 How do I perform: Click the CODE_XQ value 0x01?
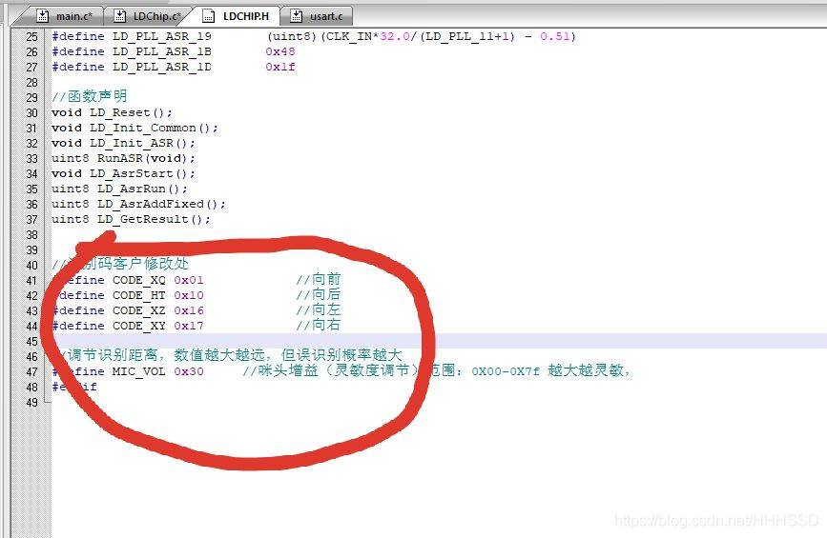(x=188, y=280)
